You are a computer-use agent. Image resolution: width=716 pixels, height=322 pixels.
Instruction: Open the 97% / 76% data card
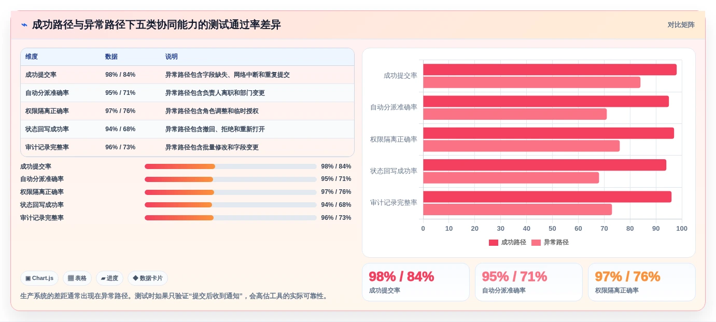642,282
